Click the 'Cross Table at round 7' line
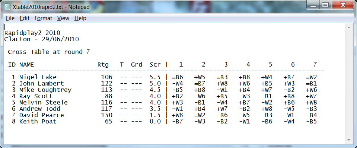 point(49,52)
